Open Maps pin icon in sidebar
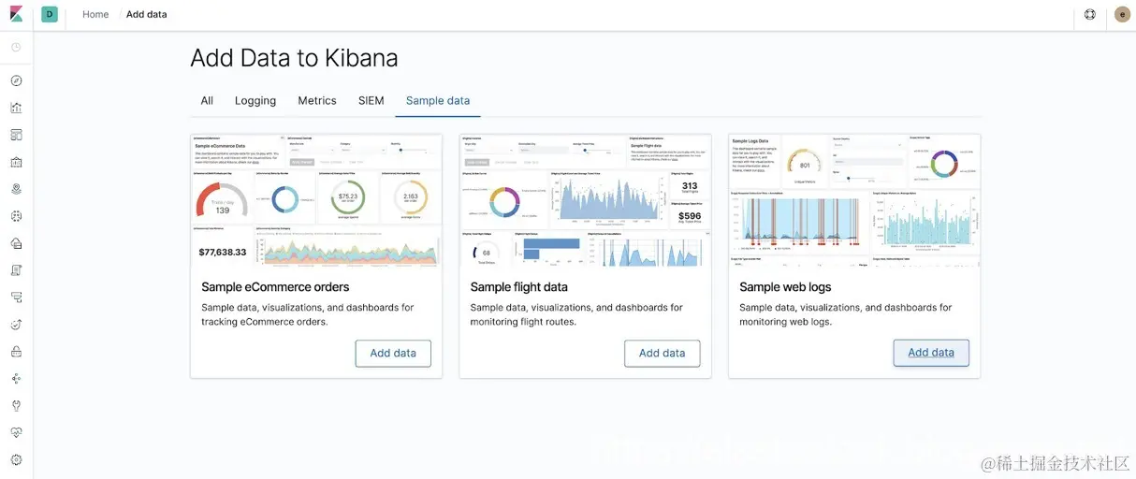This screenshot has width=1136, height=479. click(x=16, y=189)
